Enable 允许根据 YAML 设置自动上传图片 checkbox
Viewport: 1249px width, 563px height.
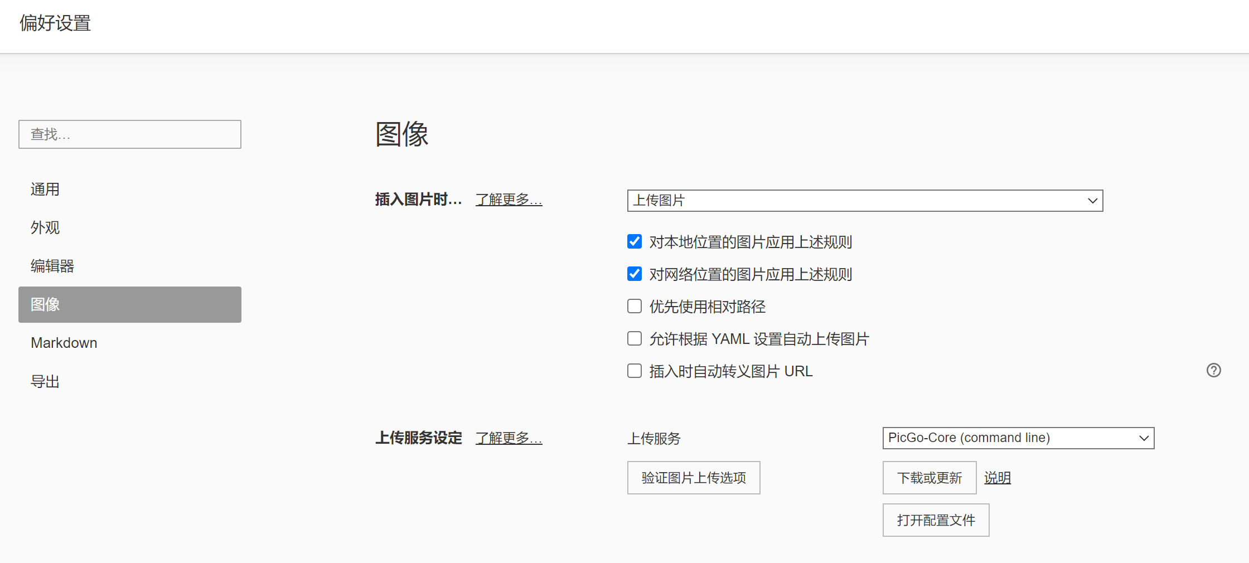635,338
